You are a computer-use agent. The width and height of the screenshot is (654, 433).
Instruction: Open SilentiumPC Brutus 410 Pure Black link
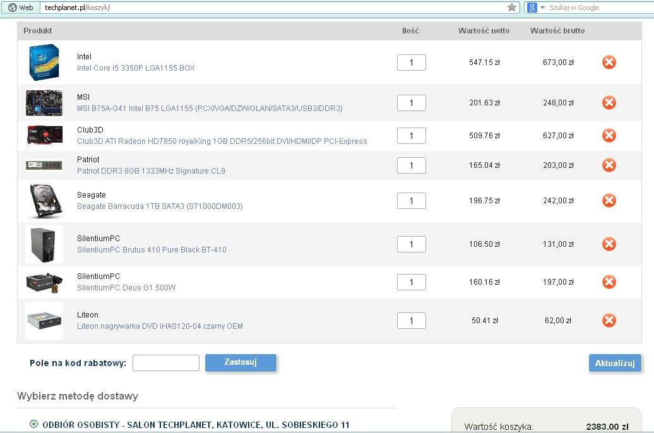[x=152, y=250]
